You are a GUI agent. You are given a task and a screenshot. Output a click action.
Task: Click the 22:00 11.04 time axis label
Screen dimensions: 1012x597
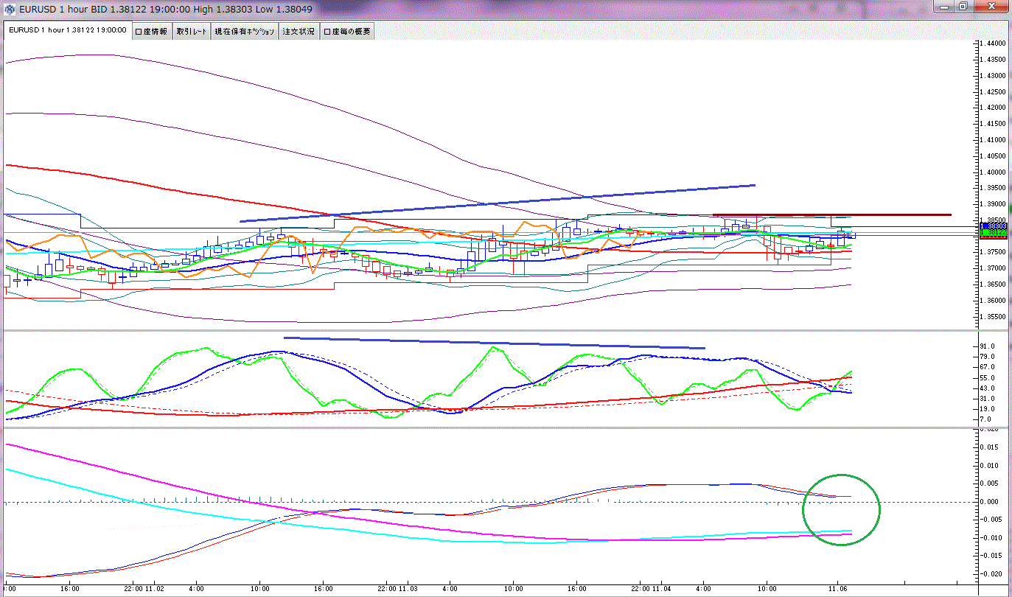click(653, 590)
